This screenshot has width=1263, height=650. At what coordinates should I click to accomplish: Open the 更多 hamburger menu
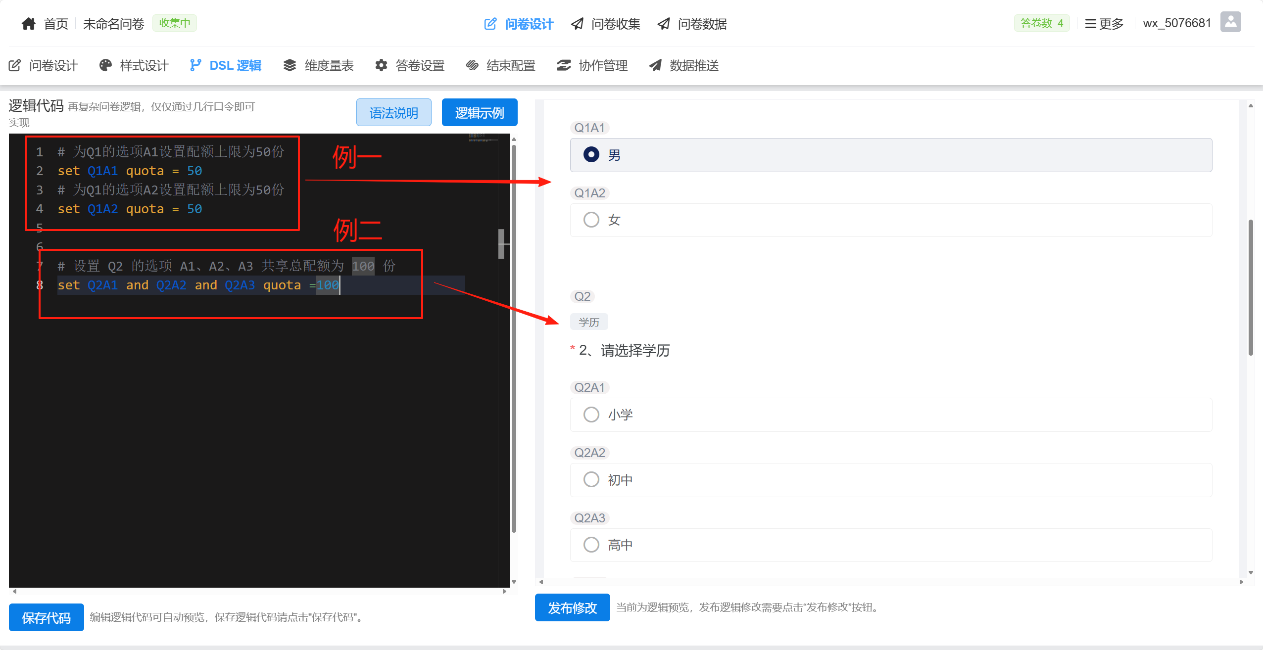(x=1104, y=23)
